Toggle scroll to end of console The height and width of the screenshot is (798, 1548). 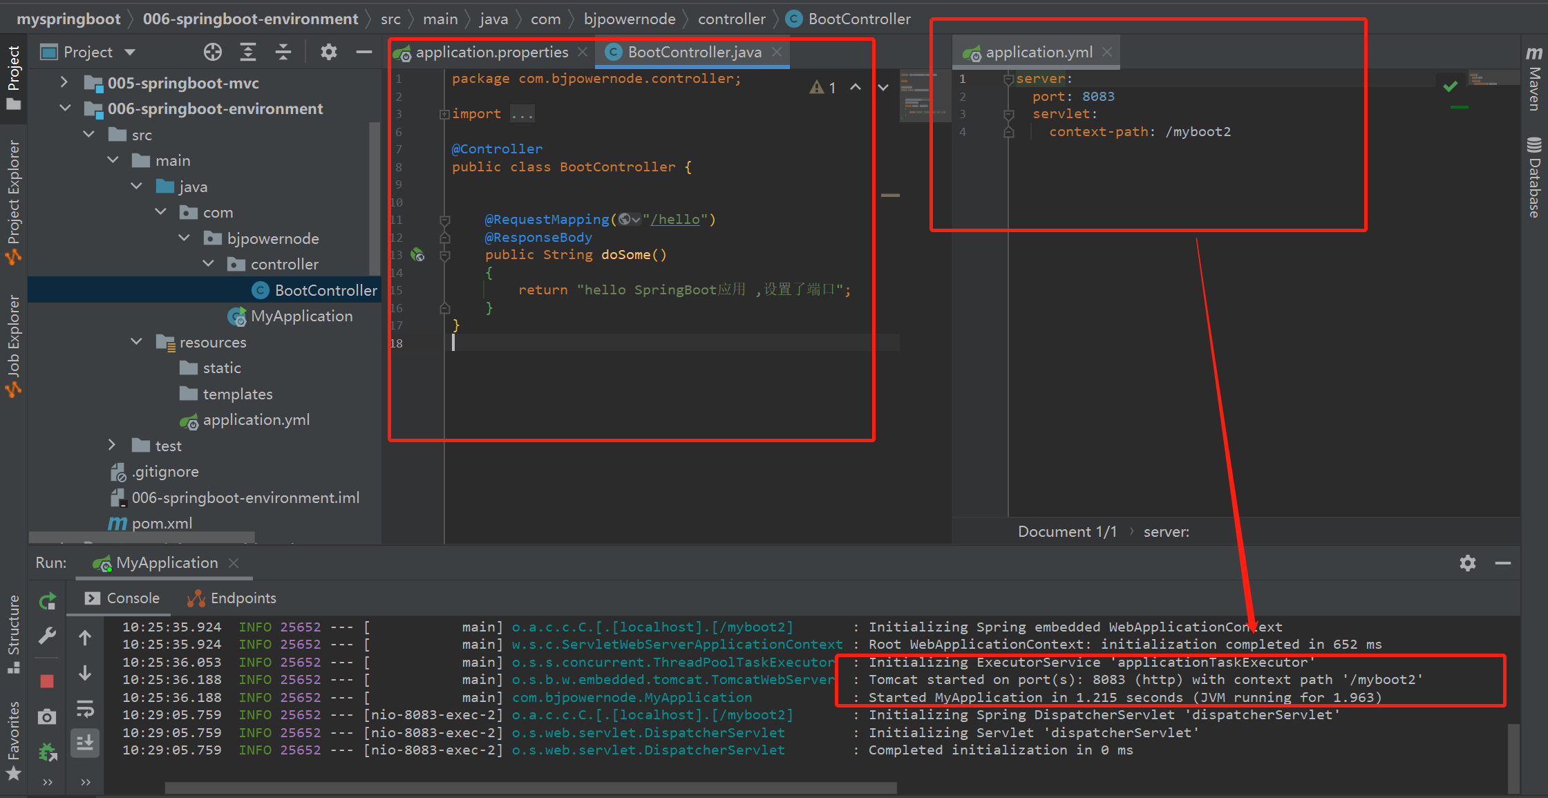point(85,743)
